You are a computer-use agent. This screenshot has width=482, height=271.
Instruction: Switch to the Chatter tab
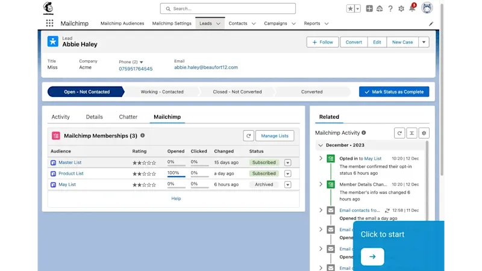[128, 117]
